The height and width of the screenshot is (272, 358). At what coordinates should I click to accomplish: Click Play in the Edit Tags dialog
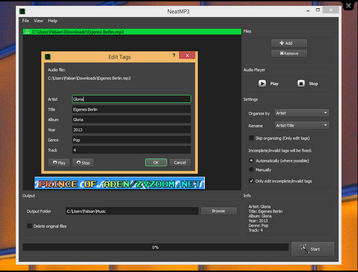59,163
